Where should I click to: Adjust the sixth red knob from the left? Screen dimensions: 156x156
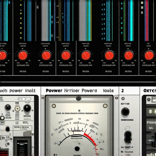pos(109,55)
